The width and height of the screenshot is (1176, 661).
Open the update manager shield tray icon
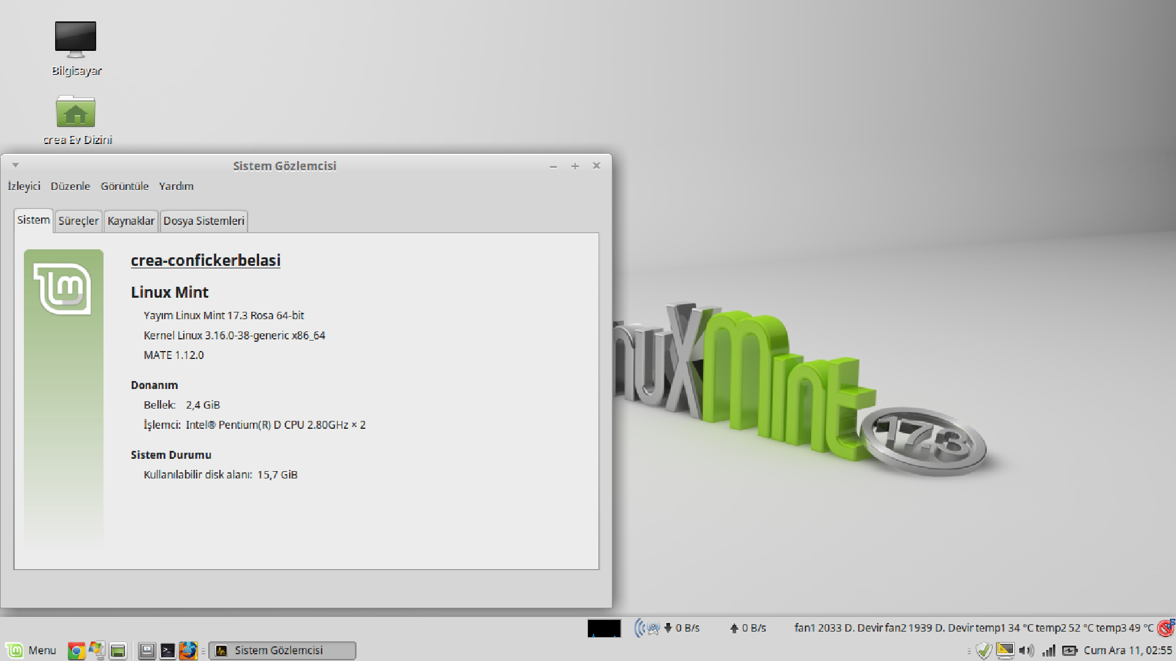tap(984, 651)
